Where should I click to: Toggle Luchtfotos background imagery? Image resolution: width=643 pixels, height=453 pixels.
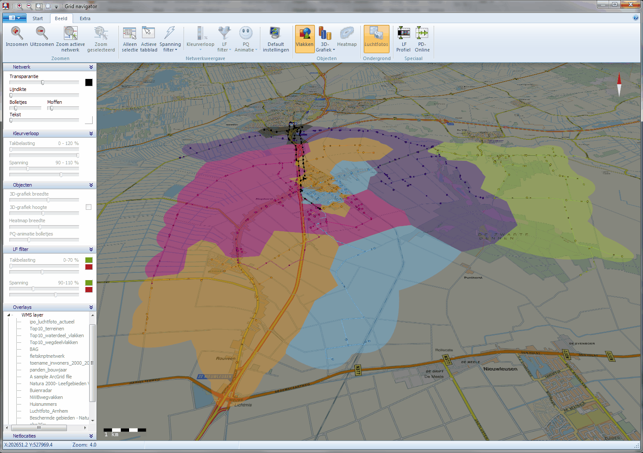376,39
